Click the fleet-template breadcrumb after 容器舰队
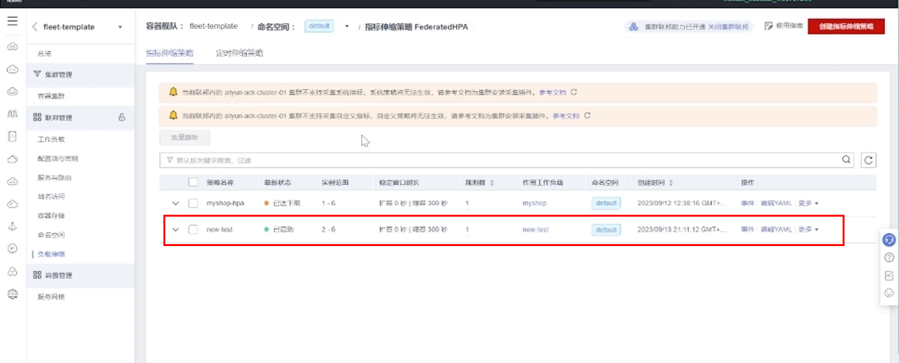Screen dimensions: 899x363 click(213, 26)
